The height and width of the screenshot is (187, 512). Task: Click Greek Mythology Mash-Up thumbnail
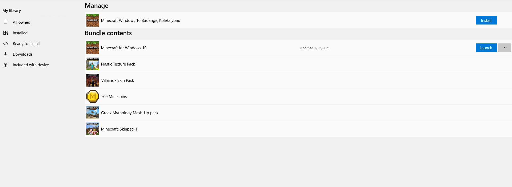point(93,113)
